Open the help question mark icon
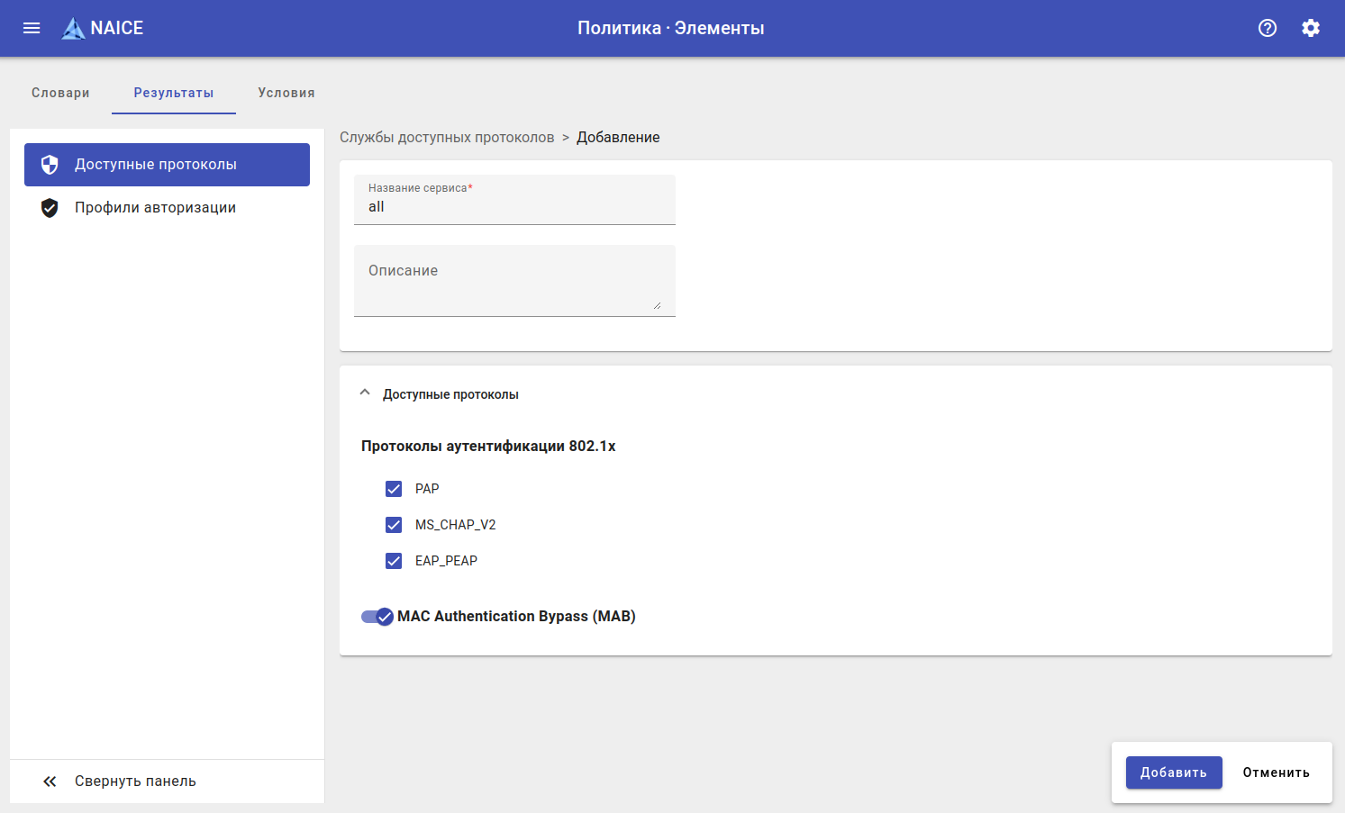The height and width of the screenshot is (813, 1345). tap(1267, 28)
